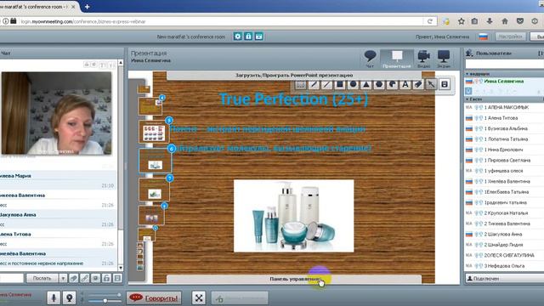544x306 pixels.
Task: Select the eraser tool
Action: pos(418,84)
